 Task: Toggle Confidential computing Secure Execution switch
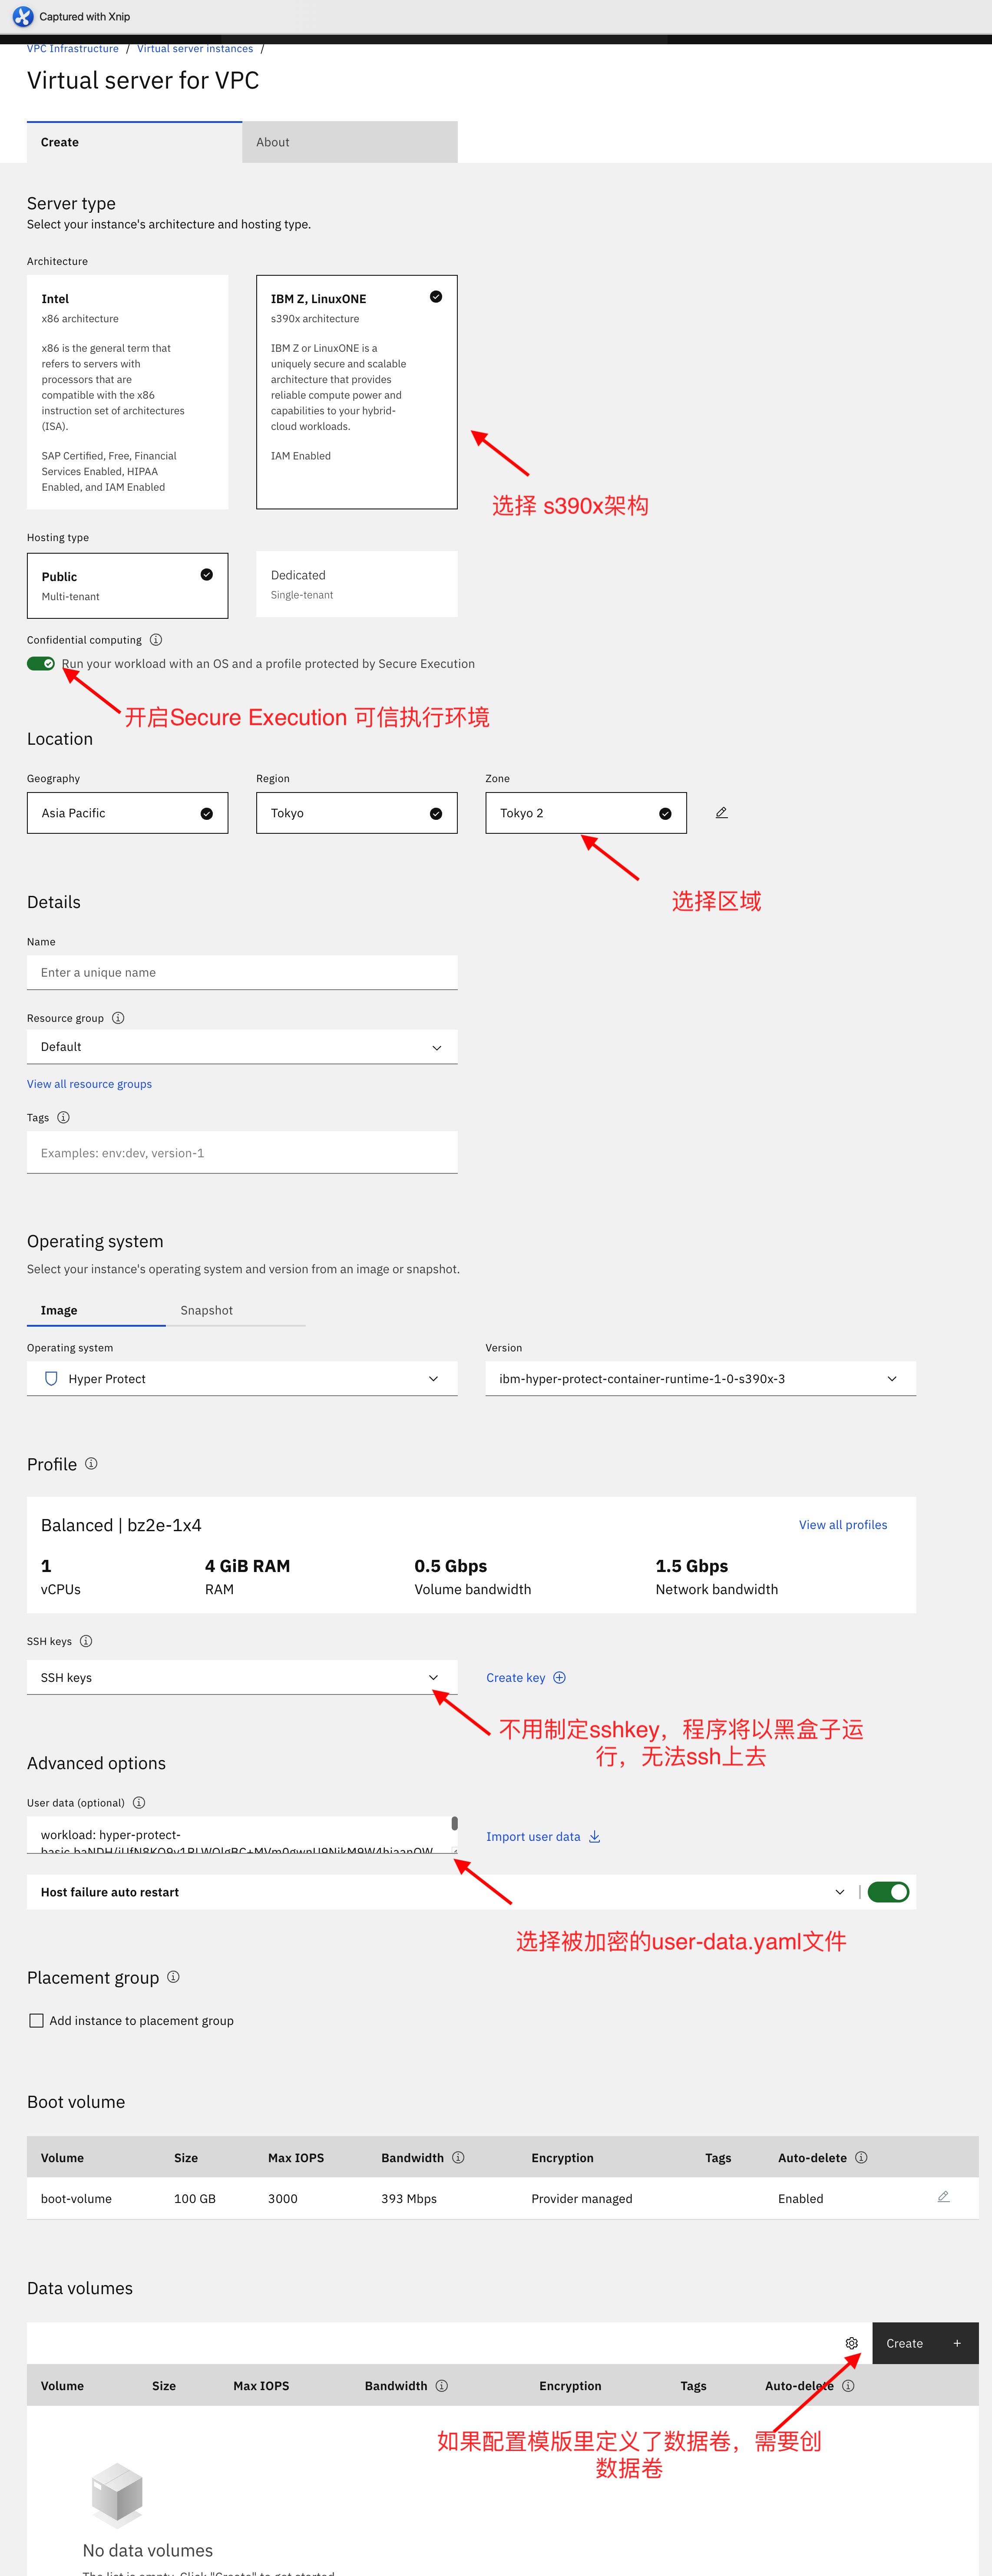click(x=41, y=664)
